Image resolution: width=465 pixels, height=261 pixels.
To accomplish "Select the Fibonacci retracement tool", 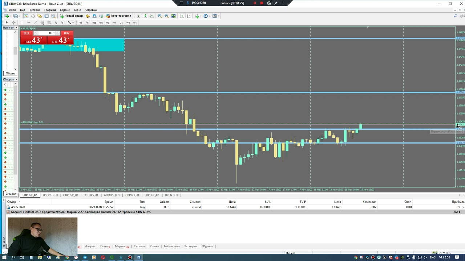I will [49, 22].
